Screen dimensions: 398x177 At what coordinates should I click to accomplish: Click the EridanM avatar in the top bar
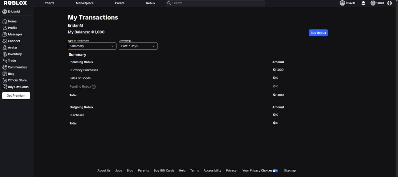342,3
